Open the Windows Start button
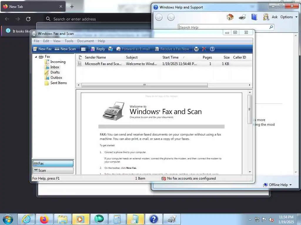 (8, 219)
